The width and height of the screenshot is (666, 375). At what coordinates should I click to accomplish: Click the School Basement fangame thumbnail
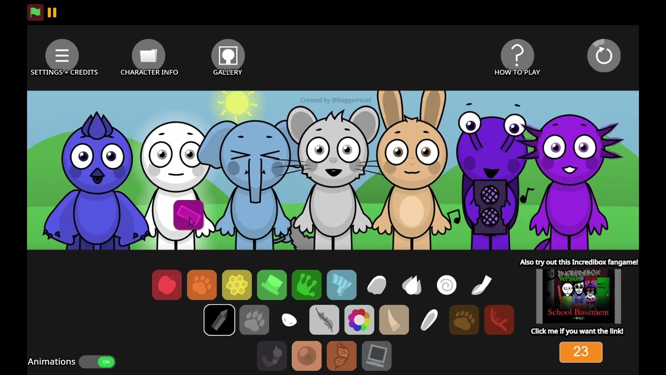579,296
